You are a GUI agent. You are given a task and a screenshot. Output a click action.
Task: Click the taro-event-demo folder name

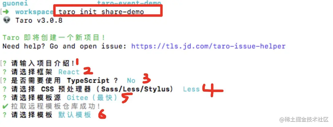tap(129, 3)
